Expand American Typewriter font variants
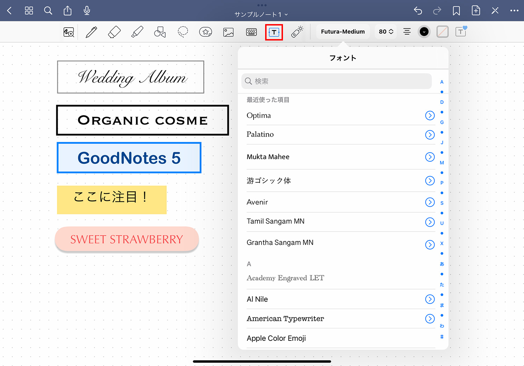 pos(430,319)
